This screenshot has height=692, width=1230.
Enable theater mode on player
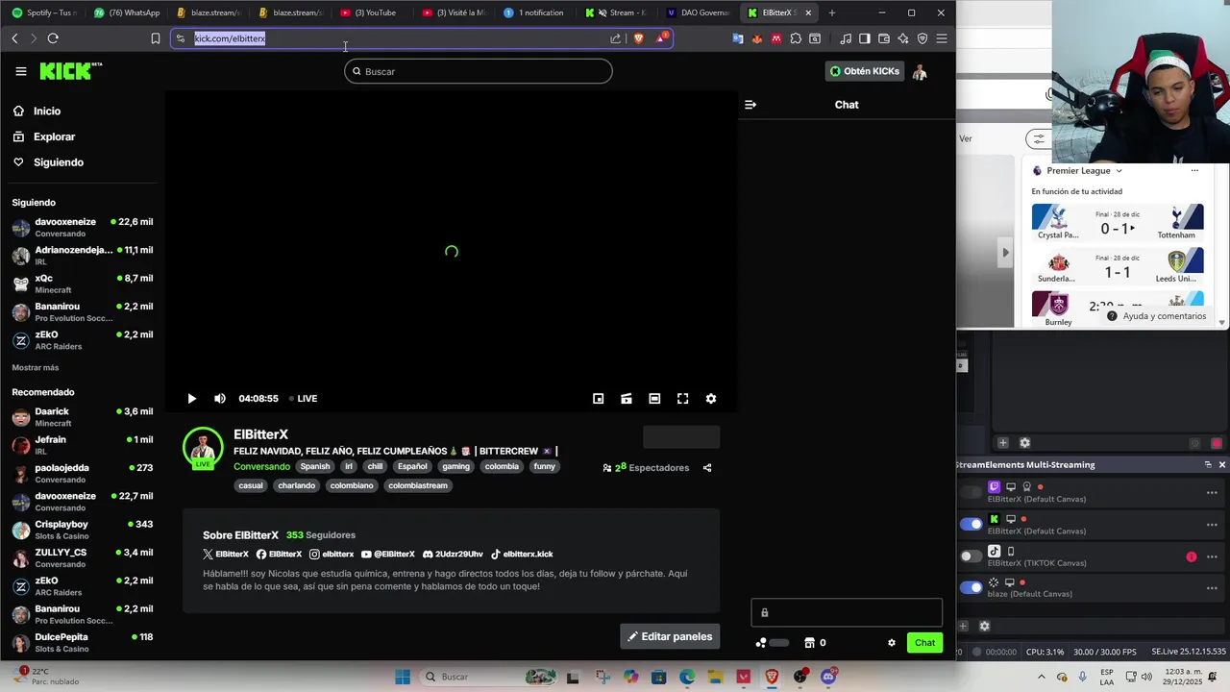tap(654, 399)
